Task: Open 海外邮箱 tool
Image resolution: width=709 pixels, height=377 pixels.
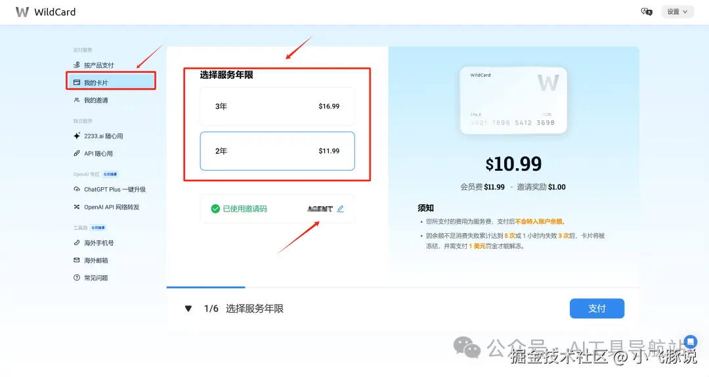Action: pyautogui.click(x=96, y=260)
